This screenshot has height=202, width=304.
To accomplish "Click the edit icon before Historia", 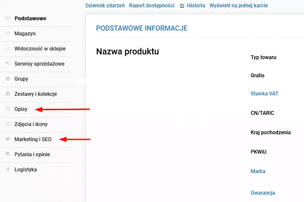I will pyautogui.click(x=182, y=6).
